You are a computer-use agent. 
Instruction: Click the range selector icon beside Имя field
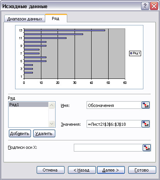145,105
